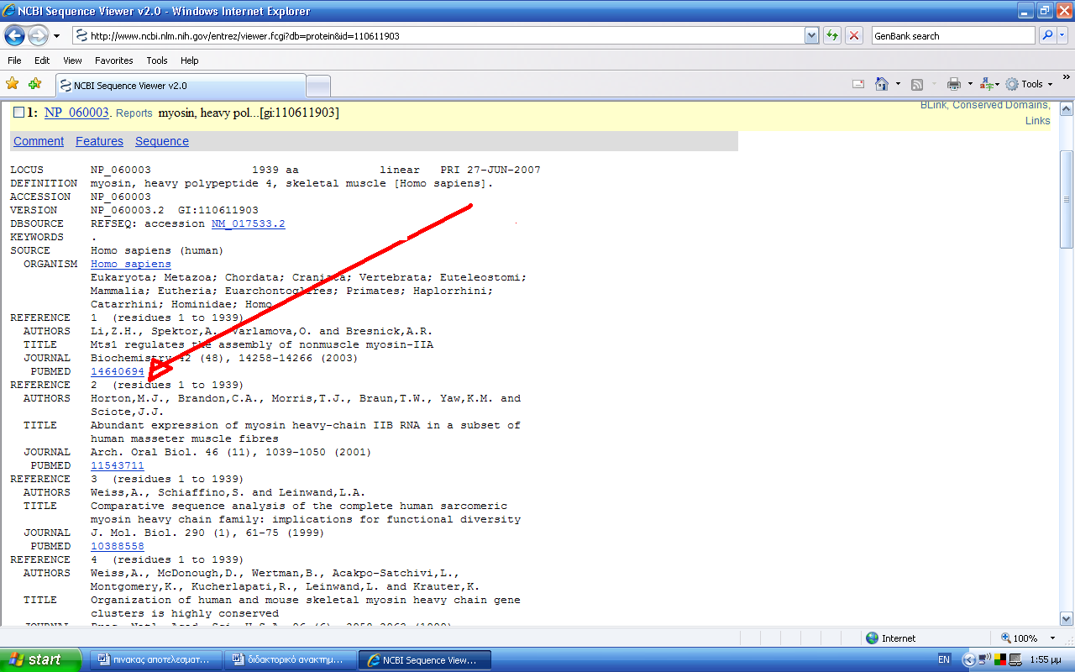Screen dimensions: 1075x672
Task: Click the 'LOCUS' label text
Action: click(27, 170)
